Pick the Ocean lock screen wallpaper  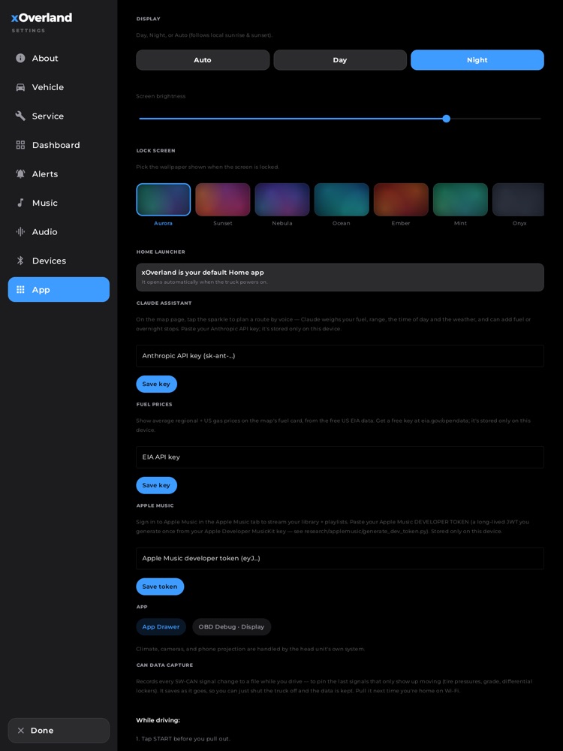342,199
